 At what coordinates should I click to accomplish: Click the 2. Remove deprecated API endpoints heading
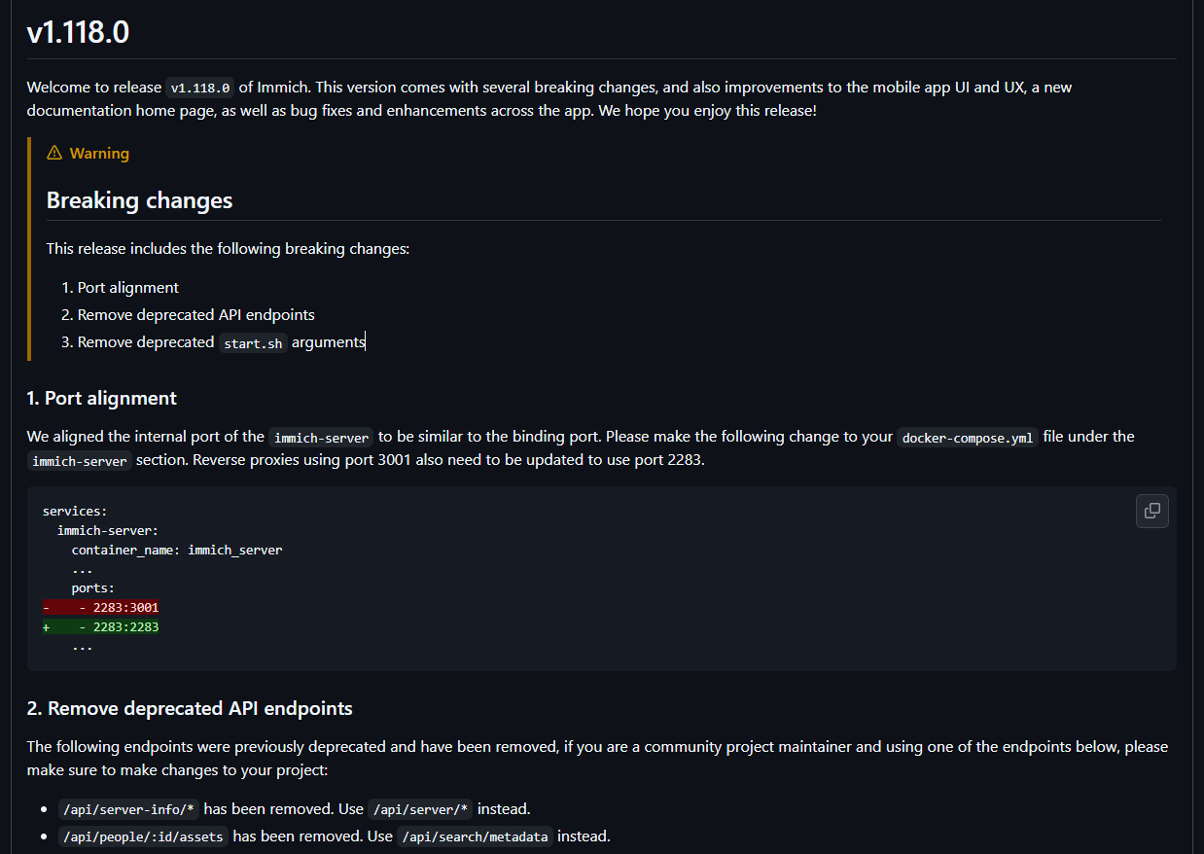click(190, 708)
